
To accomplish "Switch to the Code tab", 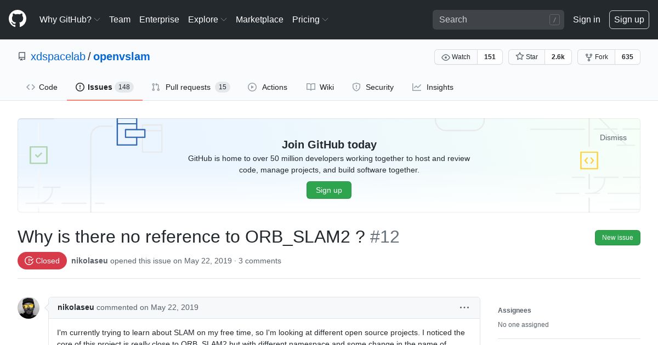I will click(42, 87).
